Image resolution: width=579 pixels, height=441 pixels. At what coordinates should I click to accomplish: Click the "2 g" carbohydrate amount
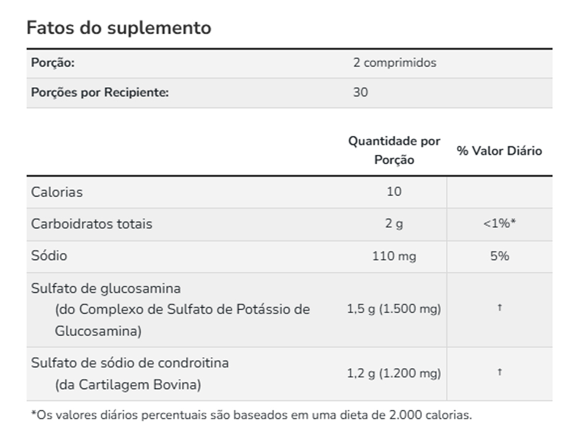(x=394, y=224)
